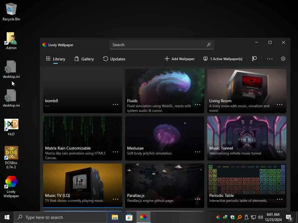Open options menu for Matrix Rain Customizable
Image resolution: width=298 pixels, height=223 pixels.
pos(116,152)
